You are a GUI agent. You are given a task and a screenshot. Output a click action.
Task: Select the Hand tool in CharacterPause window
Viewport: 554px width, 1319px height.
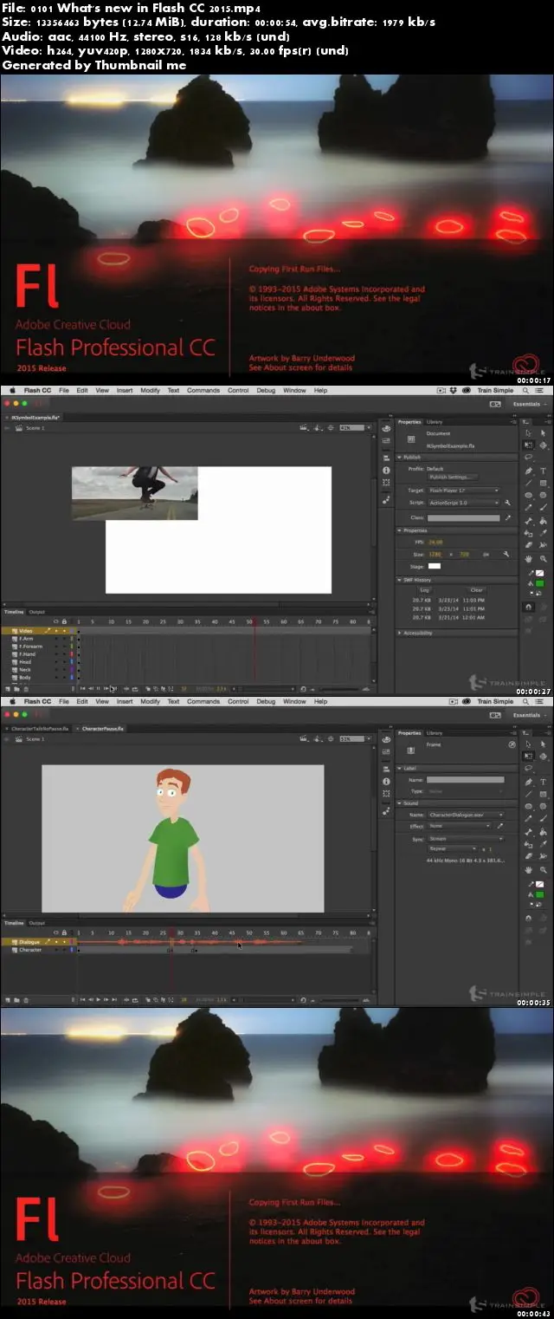(528, 869)
